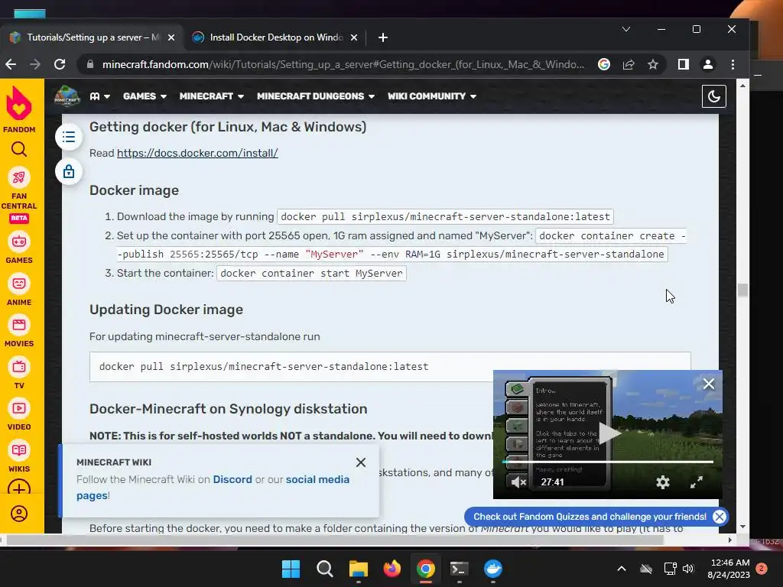Screen dimensions: 783x587
Task: Click the vertical page scrollbar thumb
Action: click(742, 290)
